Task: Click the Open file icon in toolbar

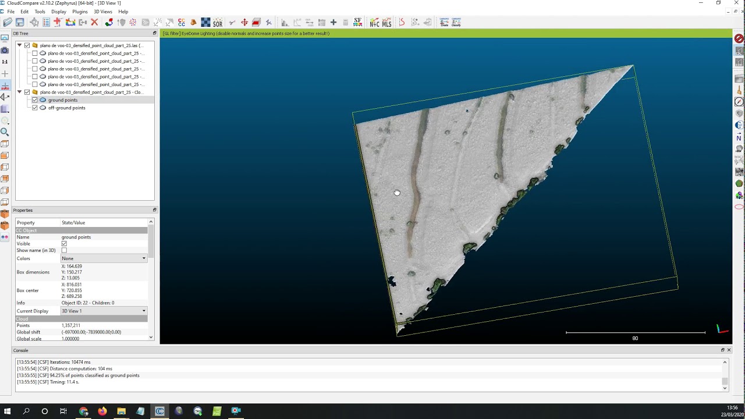Action: click(8, 22)
